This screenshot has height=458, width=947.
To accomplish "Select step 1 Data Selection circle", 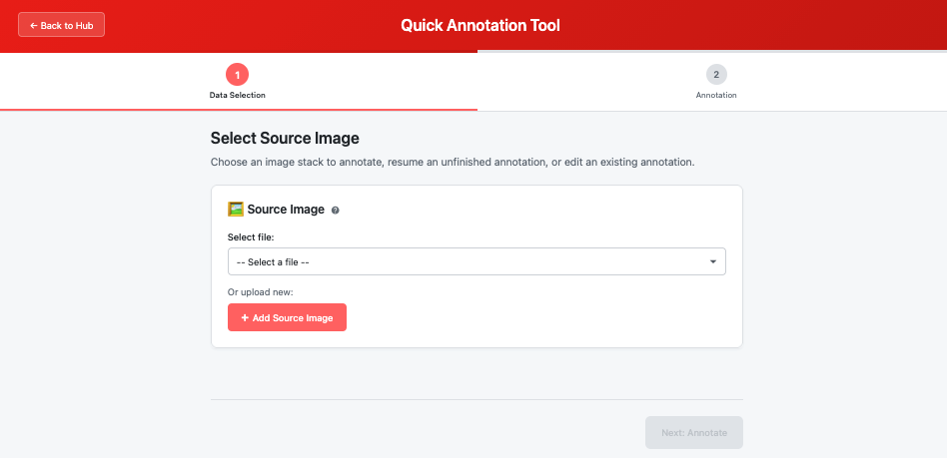I will [238, 75].
